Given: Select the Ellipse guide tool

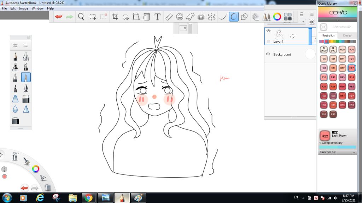Looking at the screenshot, I should pos(179,17).
